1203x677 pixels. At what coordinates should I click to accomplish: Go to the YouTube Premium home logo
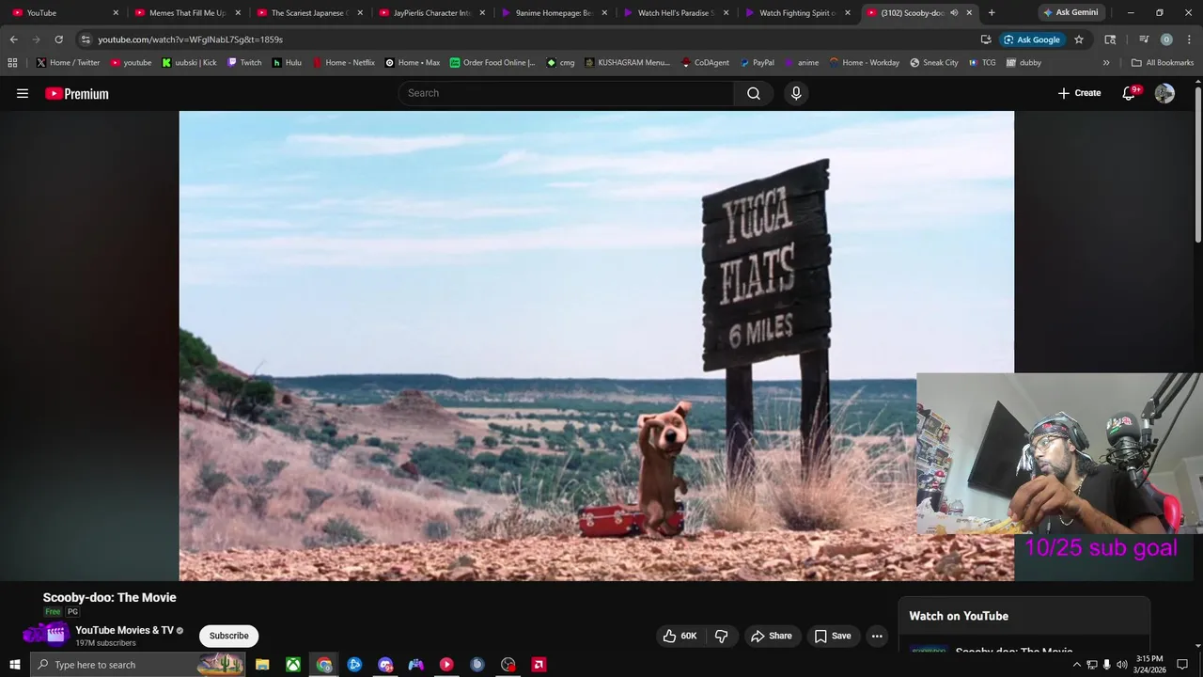pos(77,93)
